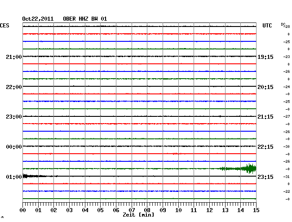Click minute label "05" on the Zeit axis

click(x=100, y=210)
